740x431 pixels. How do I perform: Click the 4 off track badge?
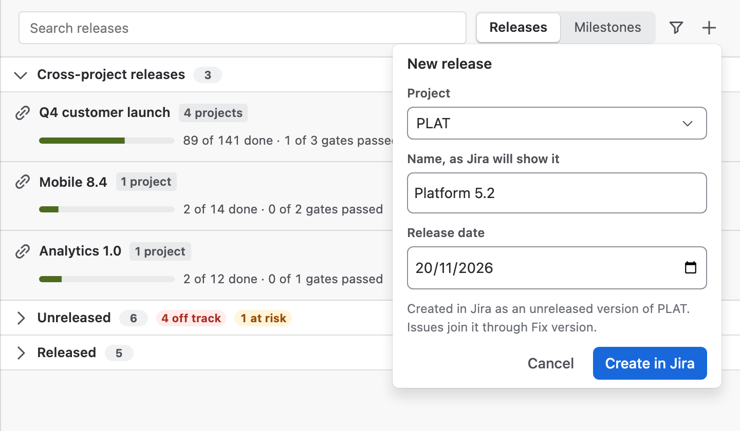[191, 318]
